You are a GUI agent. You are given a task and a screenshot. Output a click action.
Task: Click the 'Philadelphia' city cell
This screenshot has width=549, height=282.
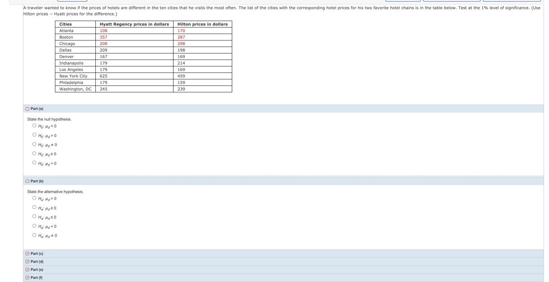[x=75, y=82]
